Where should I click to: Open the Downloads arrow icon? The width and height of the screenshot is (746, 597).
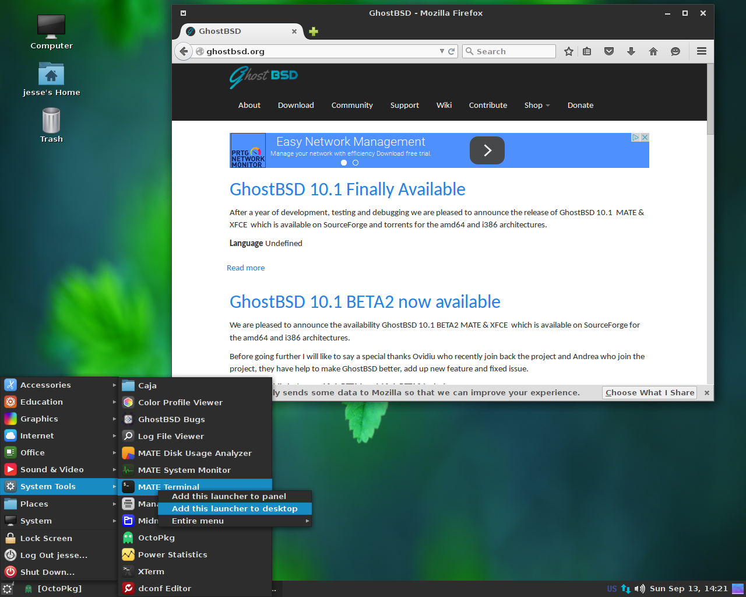[x=631, y=51]
